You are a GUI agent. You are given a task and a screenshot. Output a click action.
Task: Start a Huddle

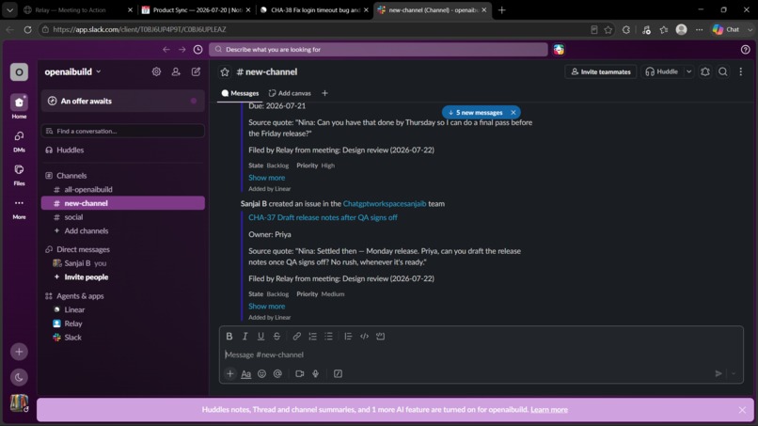click(662, 71)
